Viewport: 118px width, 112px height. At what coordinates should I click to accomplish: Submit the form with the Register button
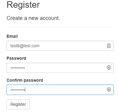pos(18,104)
